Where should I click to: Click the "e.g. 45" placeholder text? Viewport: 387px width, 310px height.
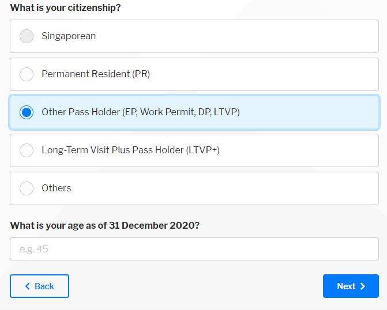coord(34,249)
